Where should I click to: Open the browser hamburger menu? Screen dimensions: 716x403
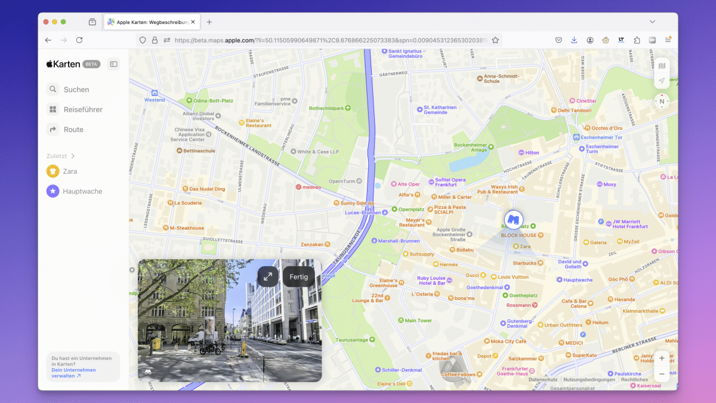click(668, 40)
